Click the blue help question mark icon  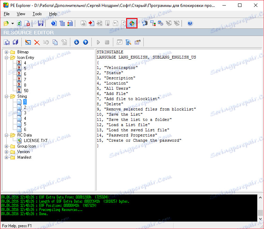pos(190,23)
